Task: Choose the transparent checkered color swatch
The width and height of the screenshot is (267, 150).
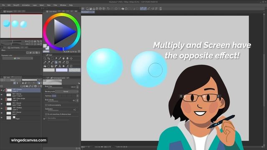Action: pos(75,70)
